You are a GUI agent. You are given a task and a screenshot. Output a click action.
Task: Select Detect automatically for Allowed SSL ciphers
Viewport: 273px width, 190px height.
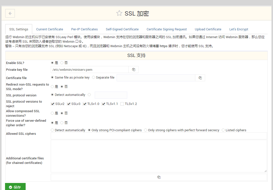click(52, 130)
